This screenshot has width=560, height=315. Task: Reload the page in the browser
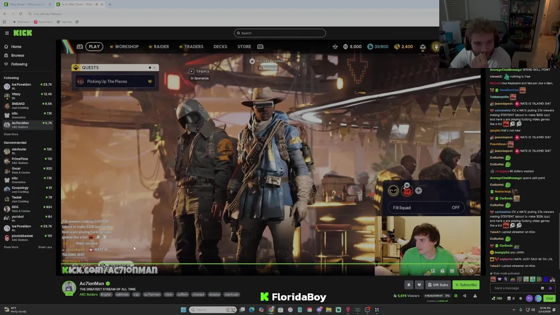point(20,14)
